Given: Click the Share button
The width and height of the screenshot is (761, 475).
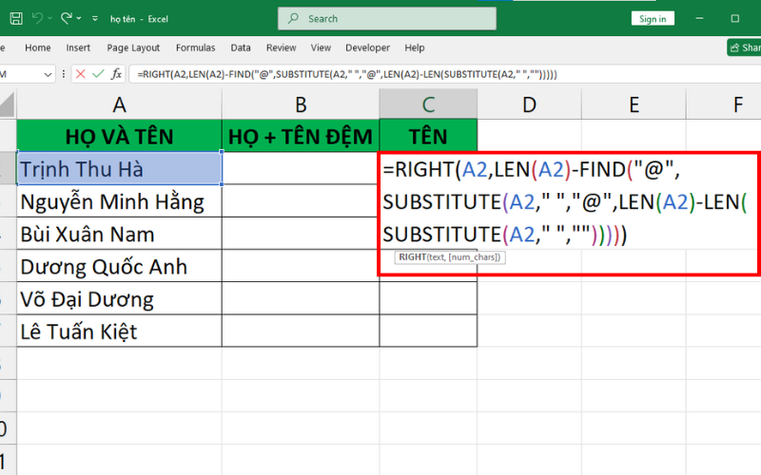Looking at the screenshot, I should click(744, 47).
